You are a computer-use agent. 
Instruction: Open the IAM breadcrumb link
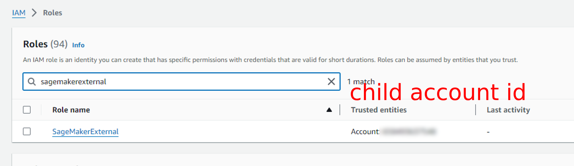pos(19,13)
